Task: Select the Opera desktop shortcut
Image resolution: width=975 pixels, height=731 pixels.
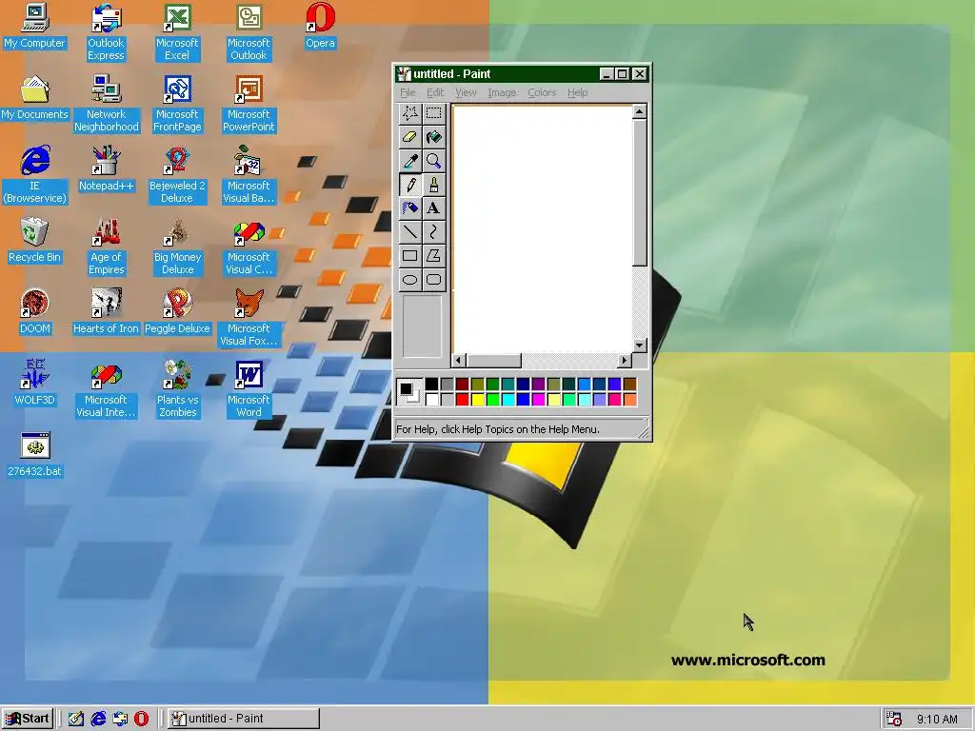Action: click(x=320, y=26)
